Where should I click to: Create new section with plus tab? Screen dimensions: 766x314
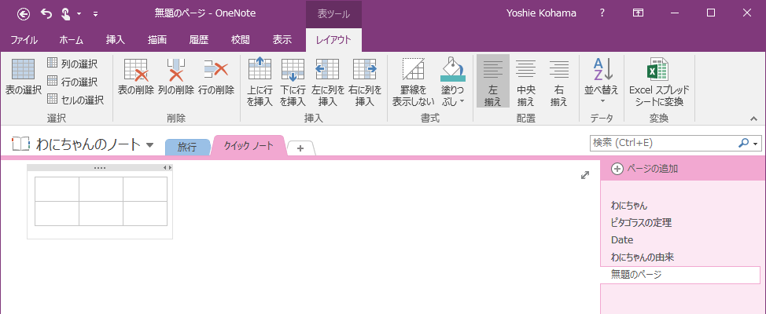coord(300,148)
